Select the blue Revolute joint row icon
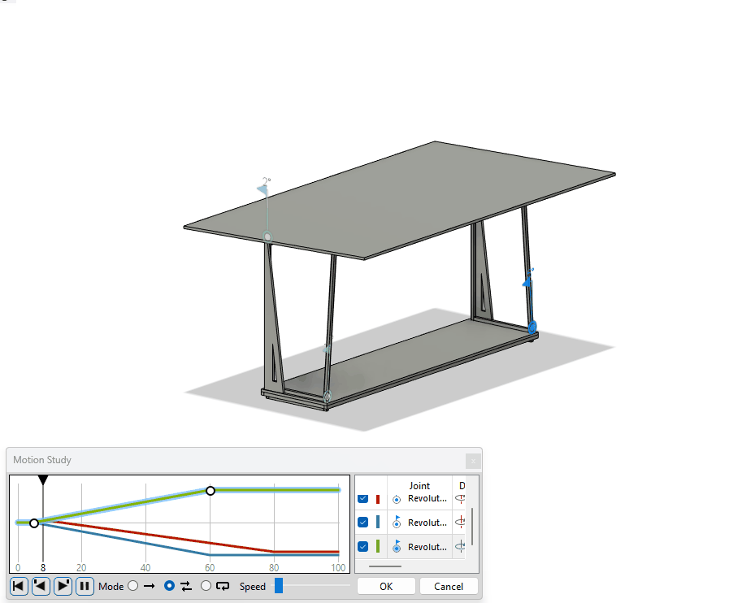729x603 pixels. [397, 522]
